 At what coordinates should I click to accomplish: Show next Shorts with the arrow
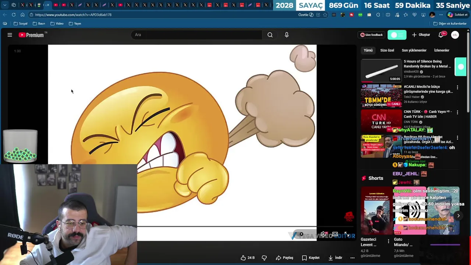click(x=458, y=216)
